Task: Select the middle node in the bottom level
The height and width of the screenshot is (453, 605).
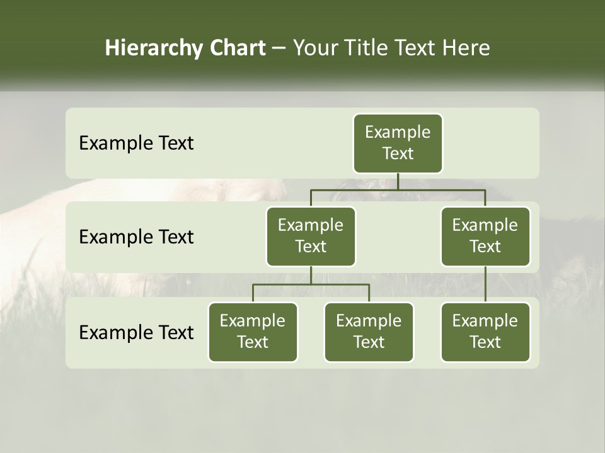Action: tap(369, 332)
